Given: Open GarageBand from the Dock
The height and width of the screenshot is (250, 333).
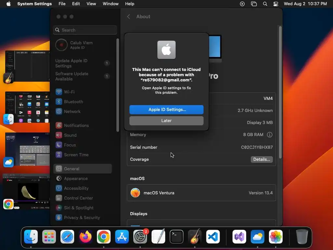Looking at the screenshot, I should [x=195, y=237].
